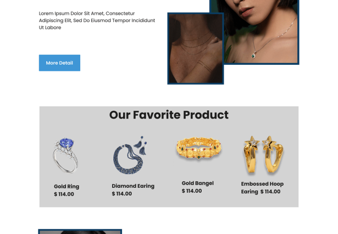
Task: Open the partially visible portrait at bottom
Action: point(80,232)
